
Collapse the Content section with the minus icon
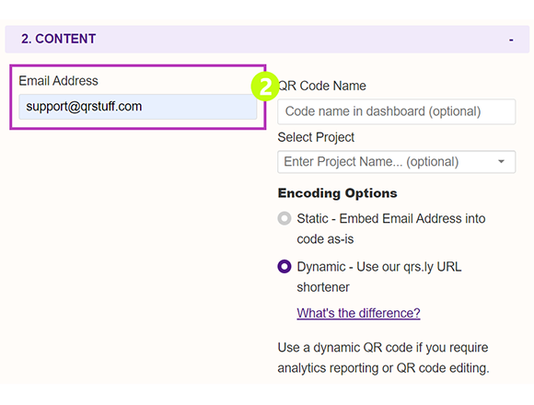pyautogui.click(x=511, y=40)
